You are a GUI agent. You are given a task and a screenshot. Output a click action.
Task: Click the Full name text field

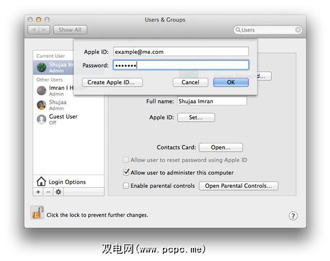[x=212, y=101]
